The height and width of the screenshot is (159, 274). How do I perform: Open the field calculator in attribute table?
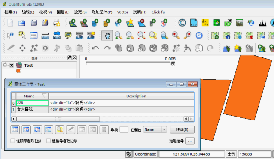coord(104,129)
